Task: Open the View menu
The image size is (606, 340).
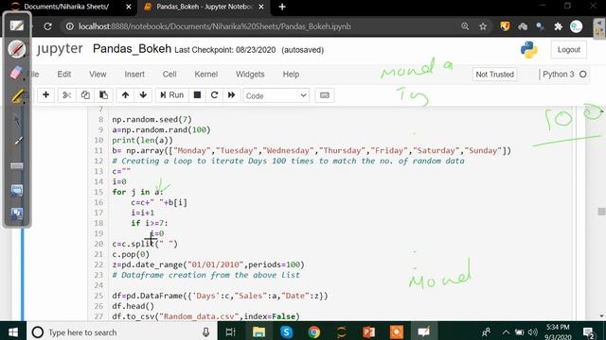Action: point(98,74)
